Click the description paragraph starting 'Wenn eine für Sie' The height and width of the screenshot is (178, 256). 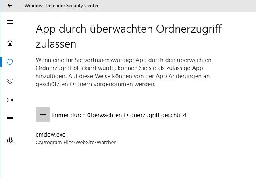click(129, 72)
